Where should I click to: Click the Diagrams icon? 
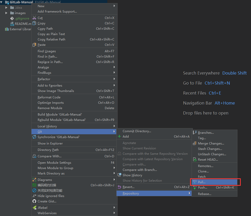pos(34,180)
